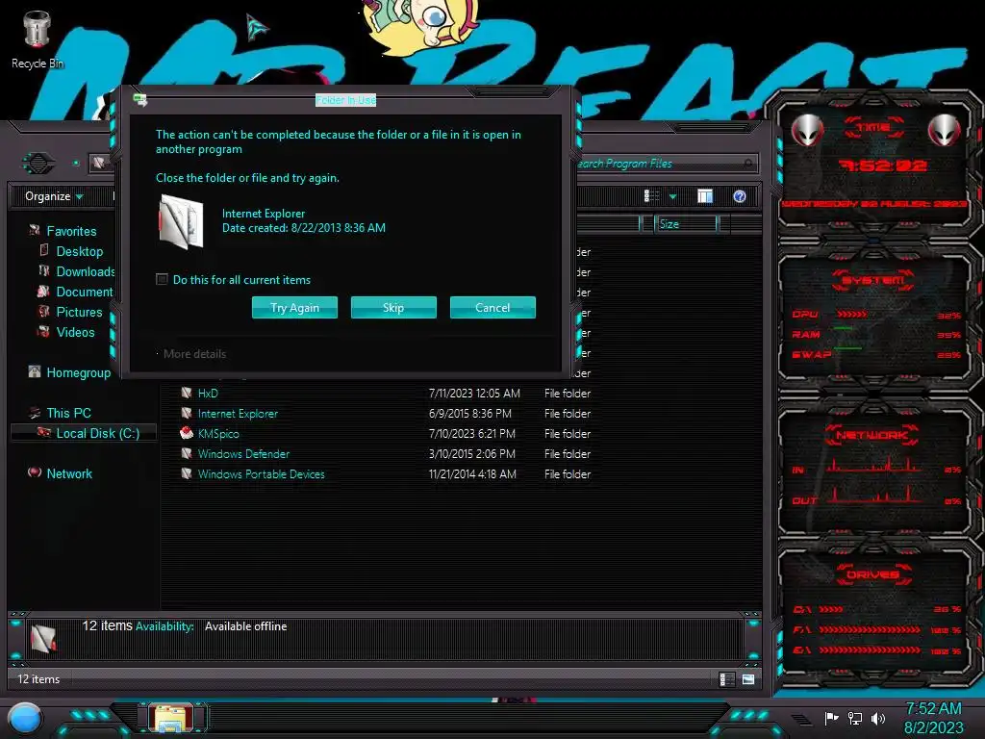
Task: Click the HxD folder icon
Action: coord(187,393)
